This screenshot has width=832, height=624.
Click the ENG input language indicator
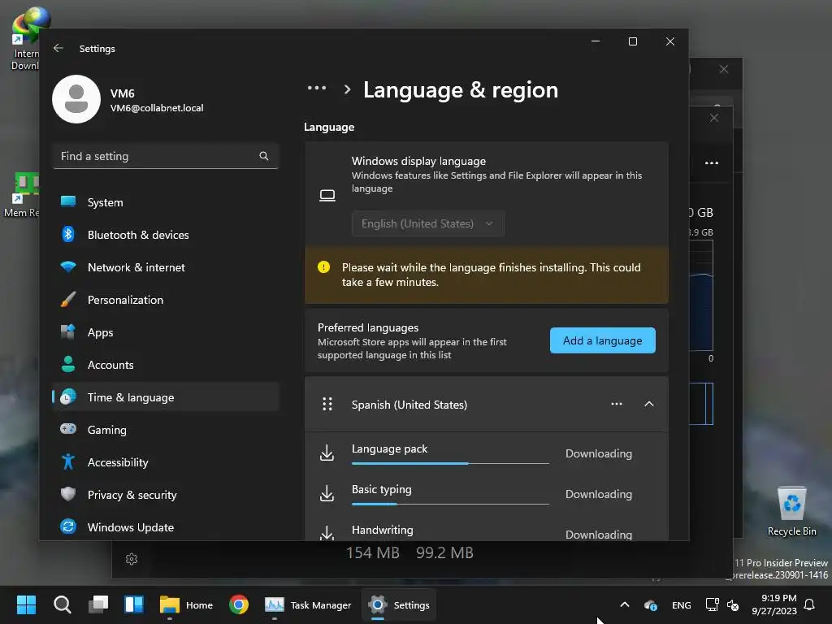[x=682, y=604]
